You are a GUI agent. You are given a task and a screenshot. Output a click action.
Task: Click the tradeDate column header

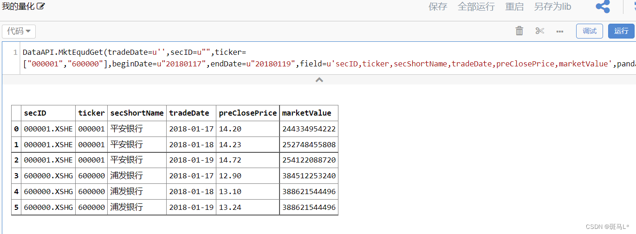tap(191, 113)
